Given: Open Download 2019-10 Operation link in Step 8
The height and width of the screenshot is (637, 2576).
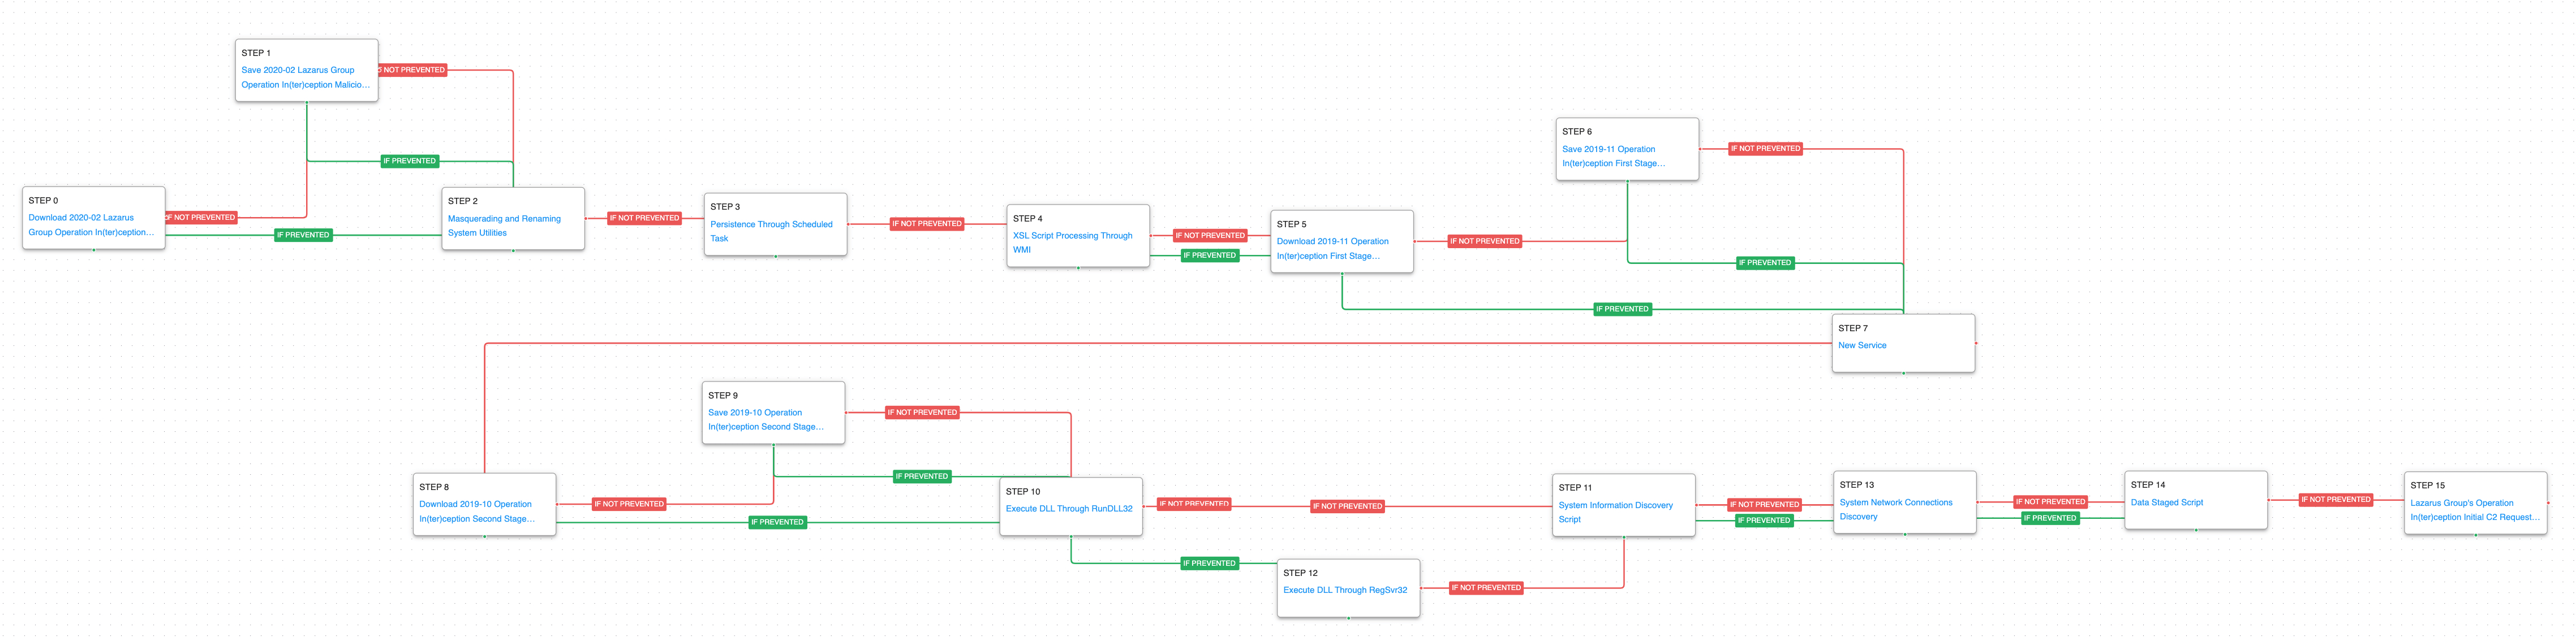Looking at the screenshot, I should click(475, 505).
